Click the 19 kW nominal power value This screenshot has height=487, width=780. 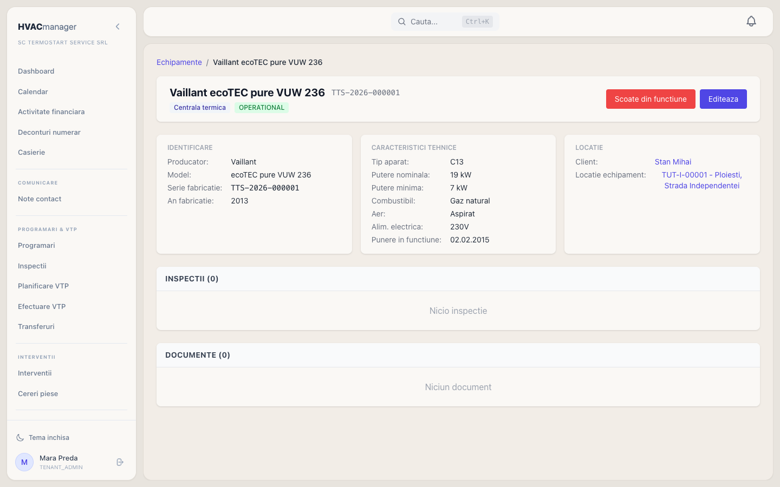point(461,175)
